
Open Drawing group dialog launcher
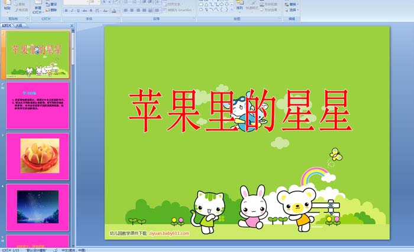[x=280, y=18]
